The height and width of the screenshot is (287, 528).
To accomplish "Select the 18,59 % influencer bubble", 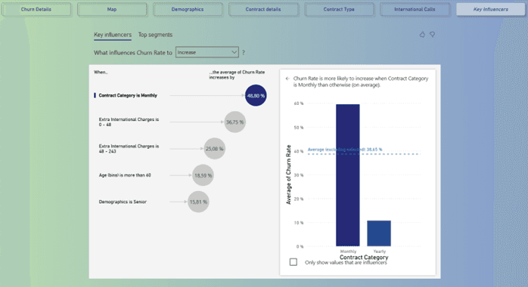I will (x=203, y=175).
